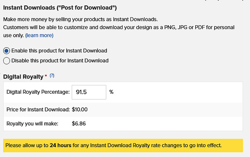Screen dimensions: 250x157
Task: Click the red required asterisk beside Digital Royalty
Action: pyautogui.click(x=46, y=76)
